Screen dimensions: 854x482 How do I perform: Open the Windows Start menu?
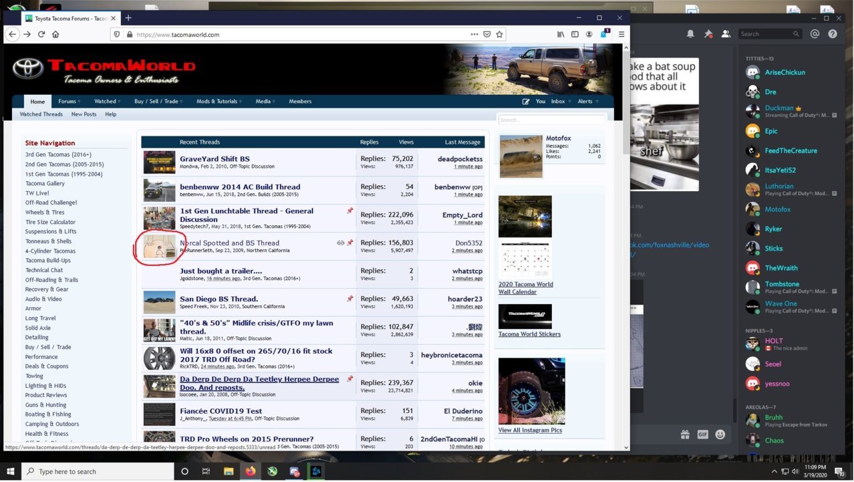click(11, 471)
